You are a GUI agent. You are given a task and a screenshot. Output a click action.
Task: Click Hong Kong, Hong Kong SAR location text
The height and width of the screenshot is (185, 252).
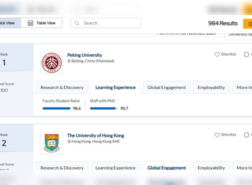[x=96, y=141]
